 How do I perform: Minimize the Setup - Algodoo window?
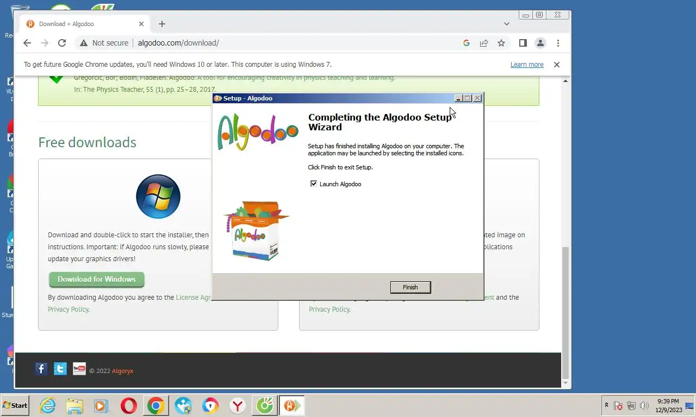(x=458, y=98)
